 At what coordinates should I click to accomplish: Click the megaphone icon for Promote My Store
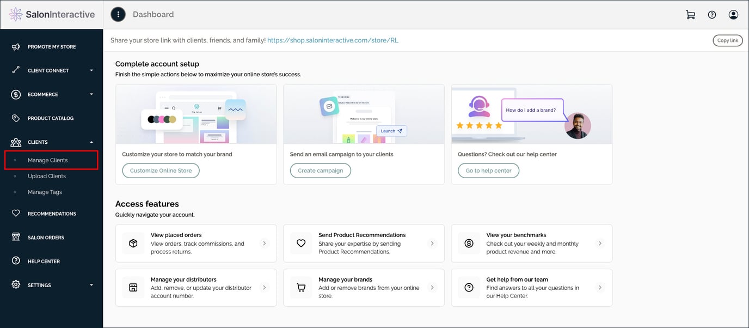(16, 47)
